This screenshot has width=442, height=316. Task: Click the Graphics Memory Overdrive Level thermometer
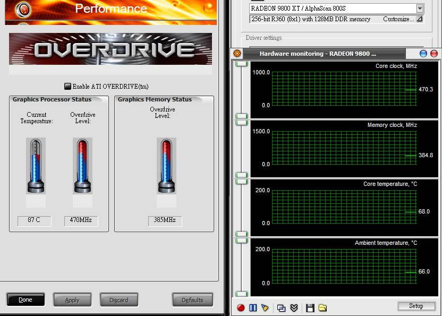(x=167, y=166)
